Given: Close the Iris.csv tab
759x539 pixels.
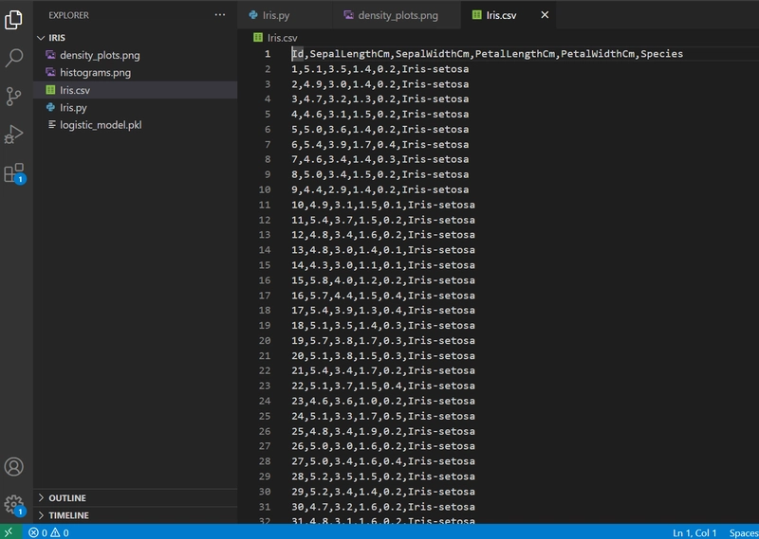Looking at the screenshot, I should (x=545, y=15).
